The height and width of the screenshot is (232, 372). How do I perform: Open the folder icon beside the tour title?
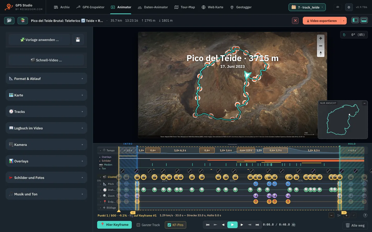coord(9,20)
